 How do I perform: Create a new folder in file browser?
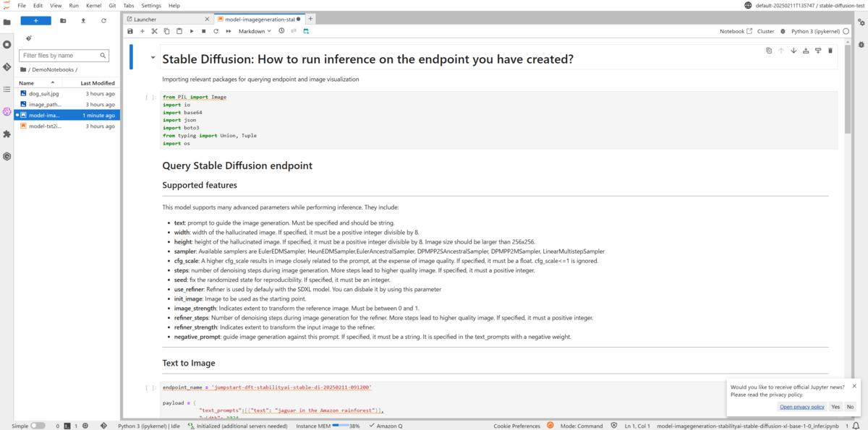63,21
